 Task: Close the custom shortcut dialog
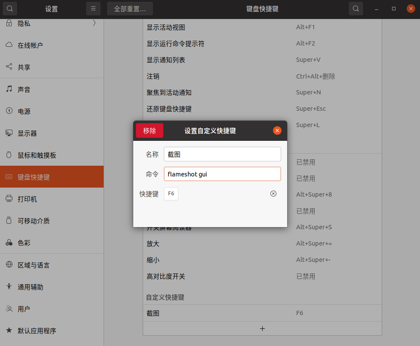pos(277,131)
